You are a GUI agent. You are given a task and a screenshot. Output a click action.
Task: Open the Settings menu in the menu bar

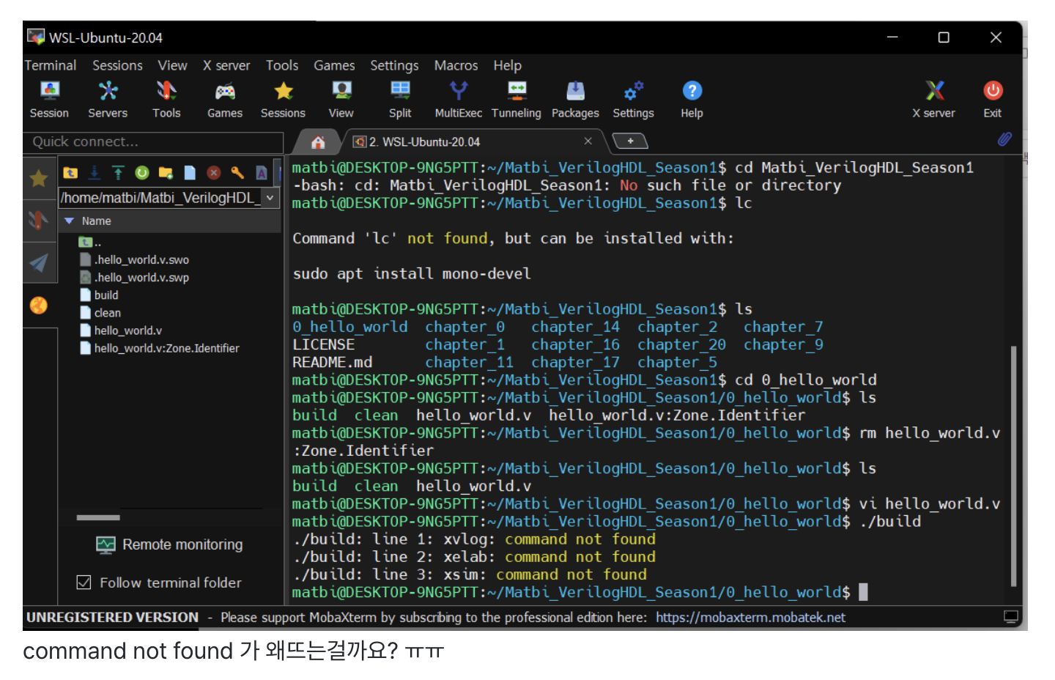tap(394, 65)
